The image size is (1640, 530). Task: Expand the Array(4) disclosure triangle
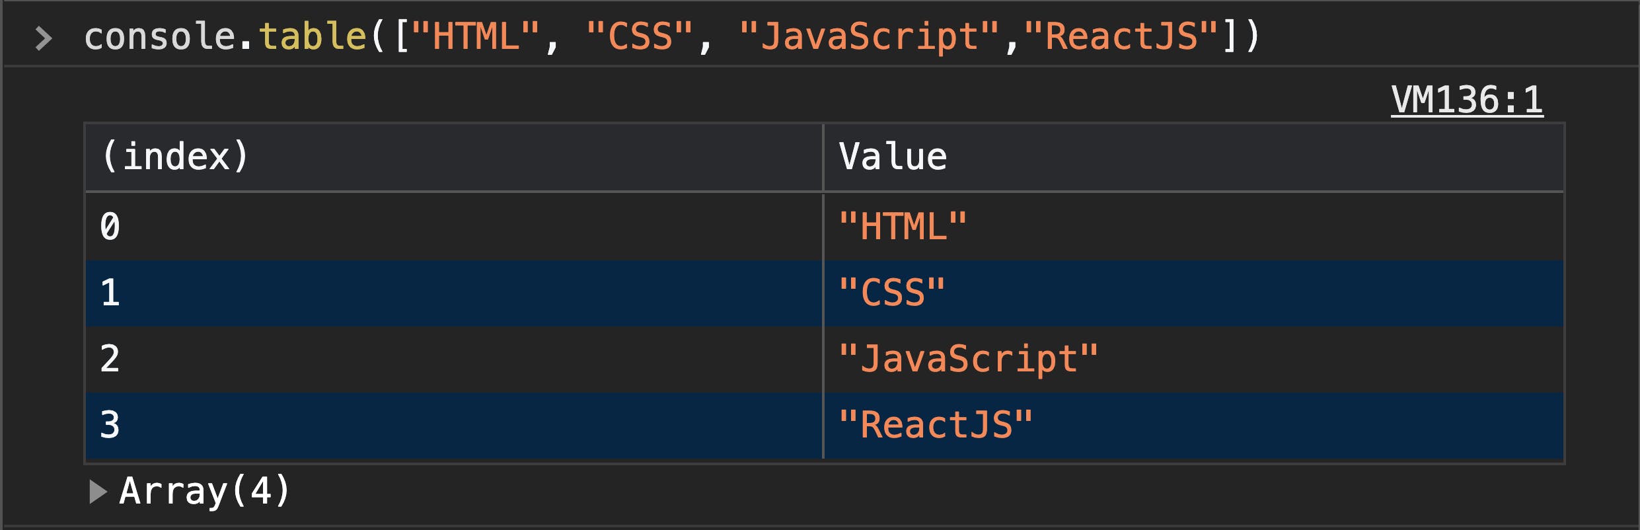point(98,492)
